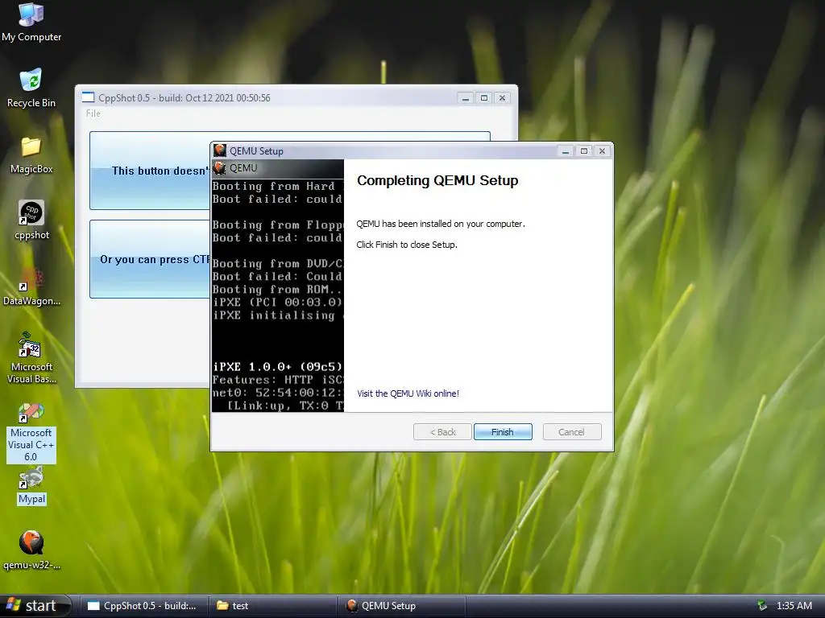
Task: Click the QEMU Setup title bar icon
Action: (220, 150)
